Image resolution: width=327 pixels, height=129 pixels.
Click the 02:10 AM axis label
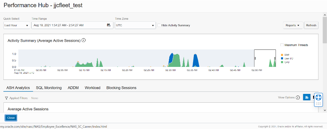tap(84, 70)
